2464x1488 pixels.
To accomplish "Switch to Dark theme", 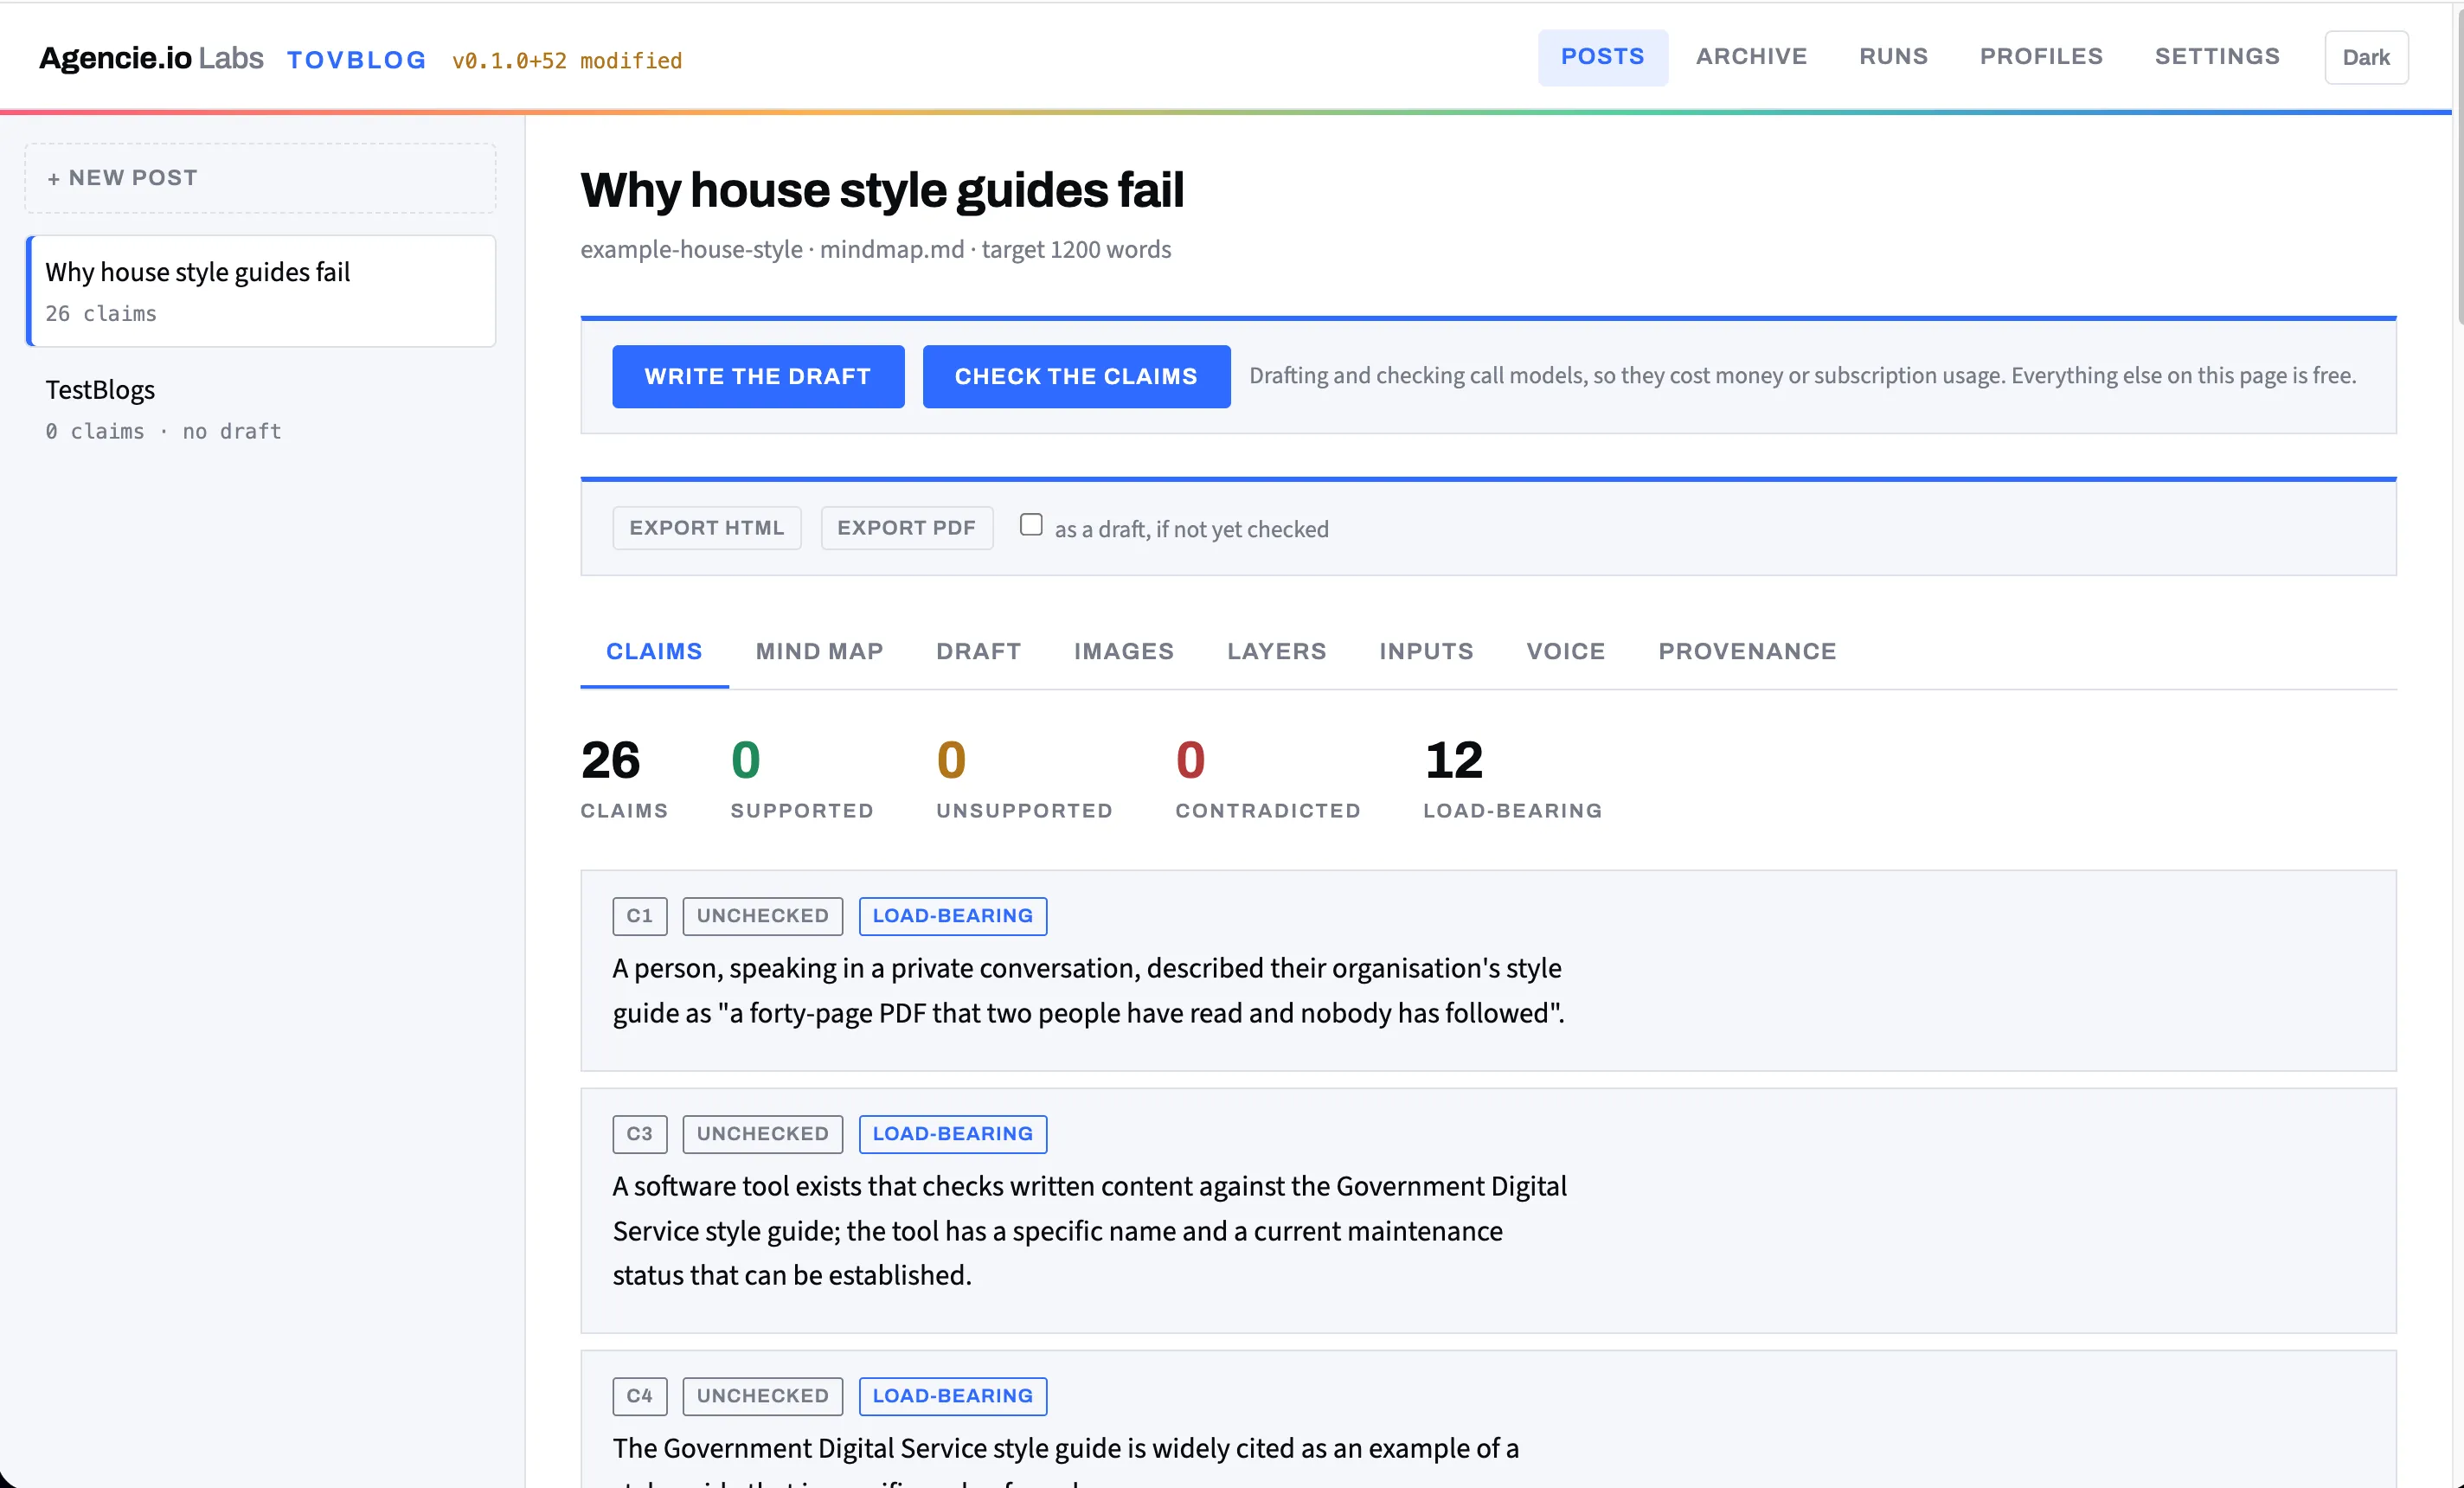I will pos(2366,58).
